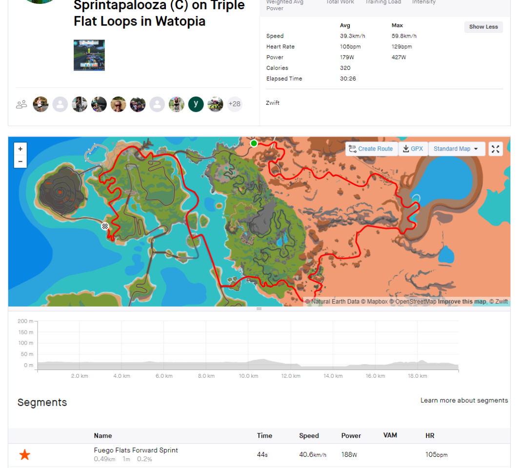Viewport: 521px width, 468px height.
Task: Zoom in on the Watopia map
Action: [20, 148]
